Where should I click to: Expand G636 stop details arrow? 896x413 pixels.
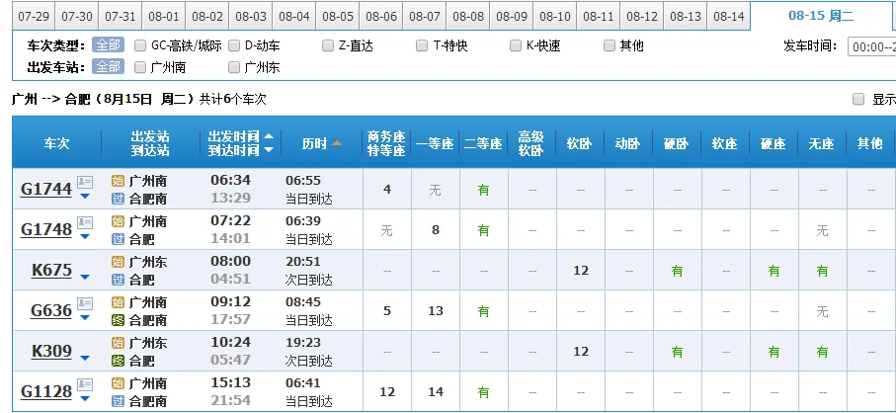point(85,317)
